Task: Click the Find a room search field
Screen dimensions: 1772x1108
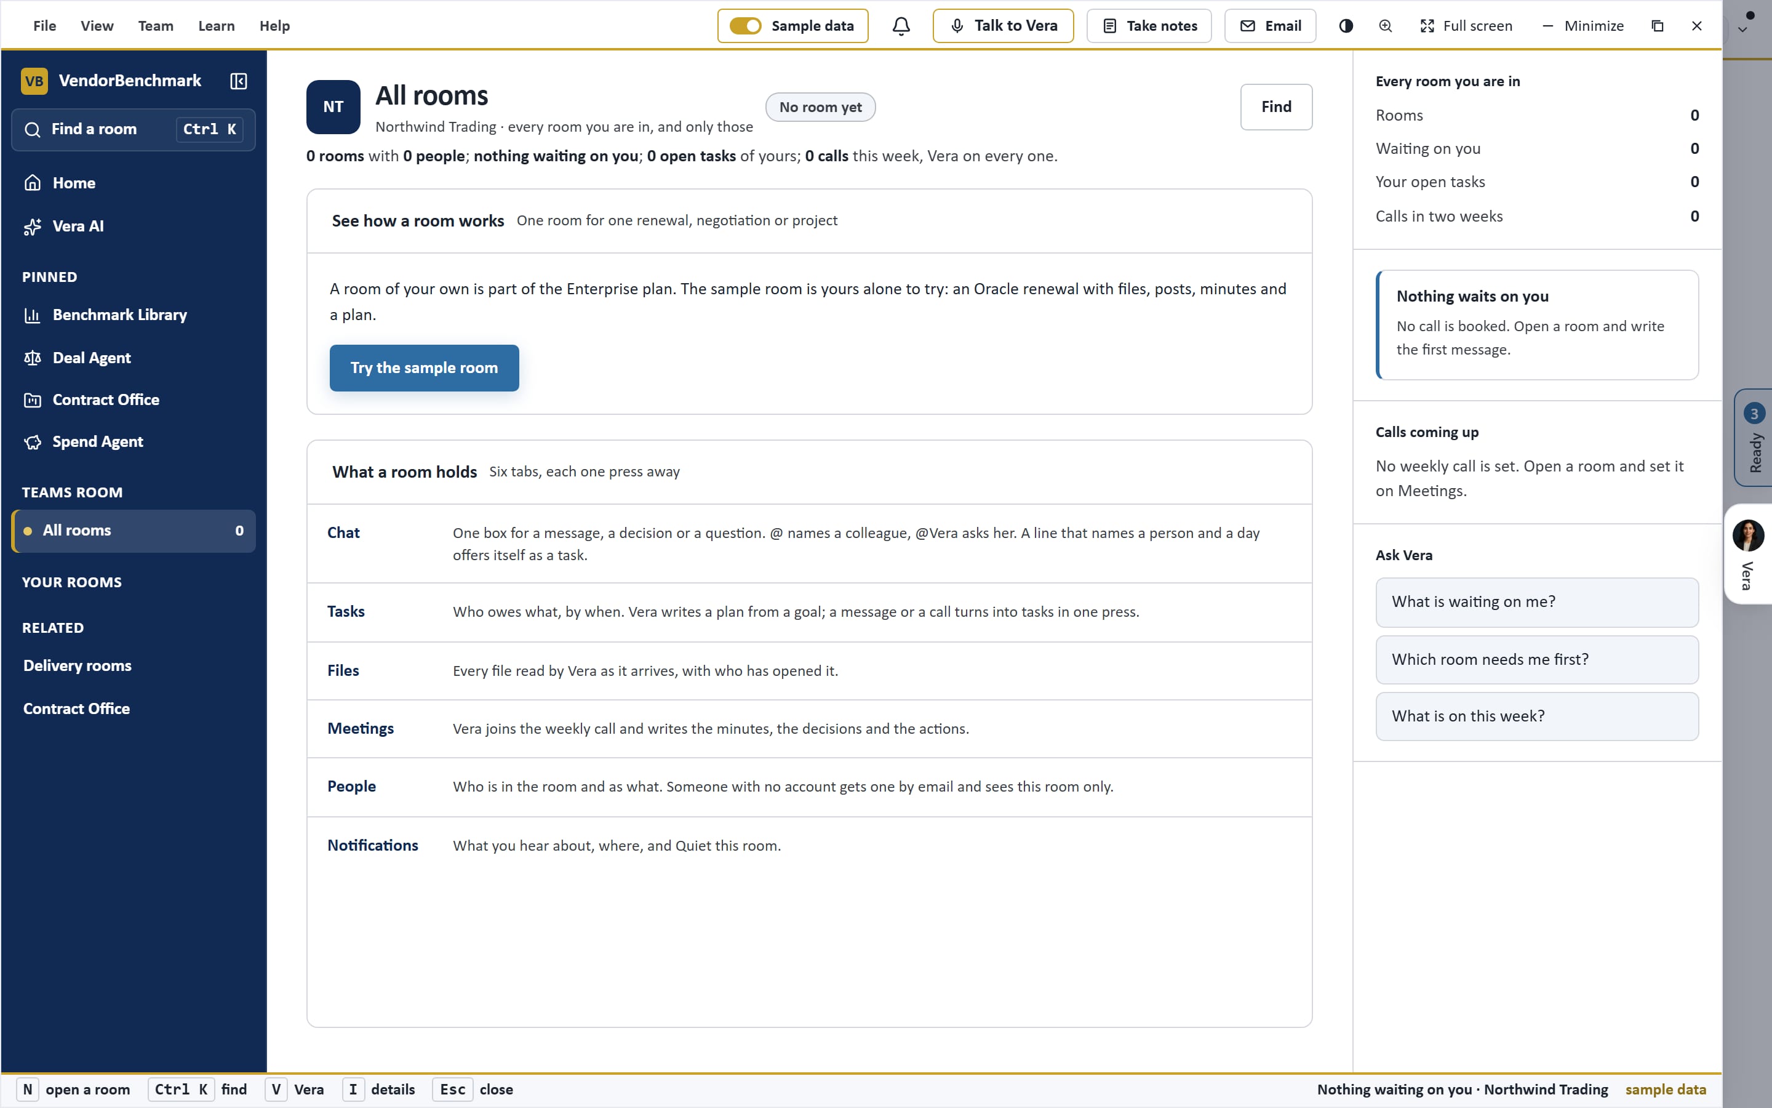Action: pyautogui.click(x=134, y=130)
